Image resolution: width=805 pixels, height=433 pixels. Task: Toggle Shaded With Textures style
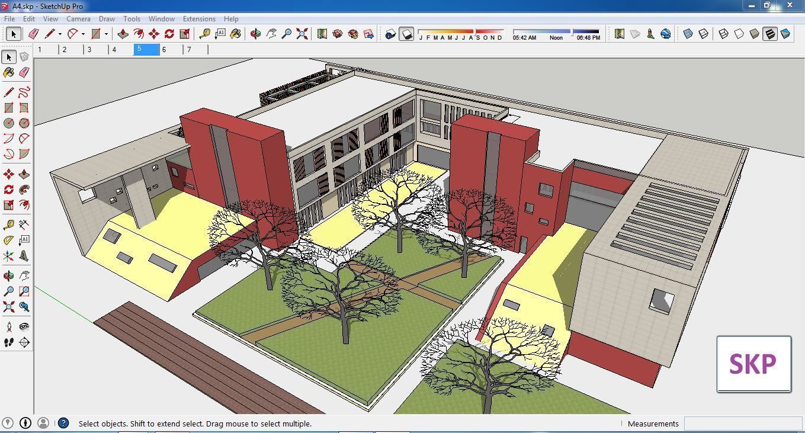tap(769, 34)
